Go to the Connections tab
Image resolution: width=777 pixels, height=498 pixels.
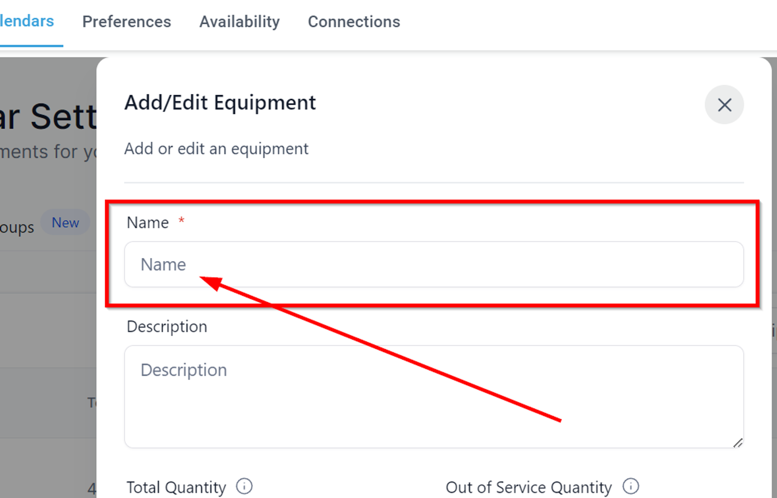[x=354, y=22]
